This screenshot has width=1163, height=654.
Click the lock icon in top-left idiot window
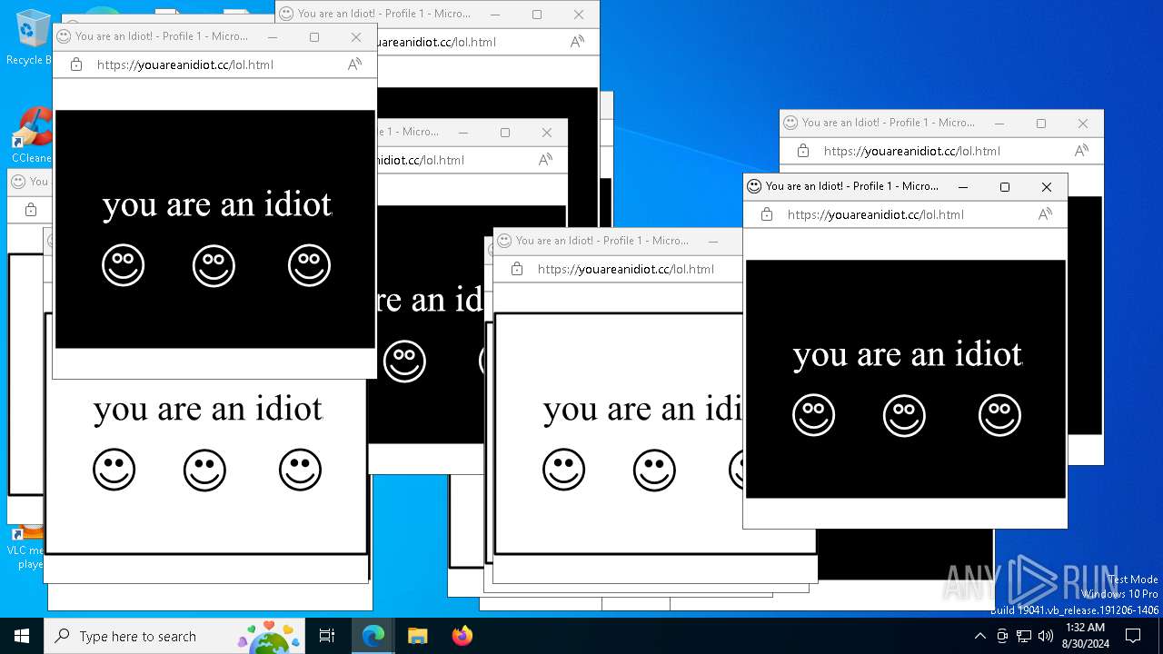[x=76, y=64]
